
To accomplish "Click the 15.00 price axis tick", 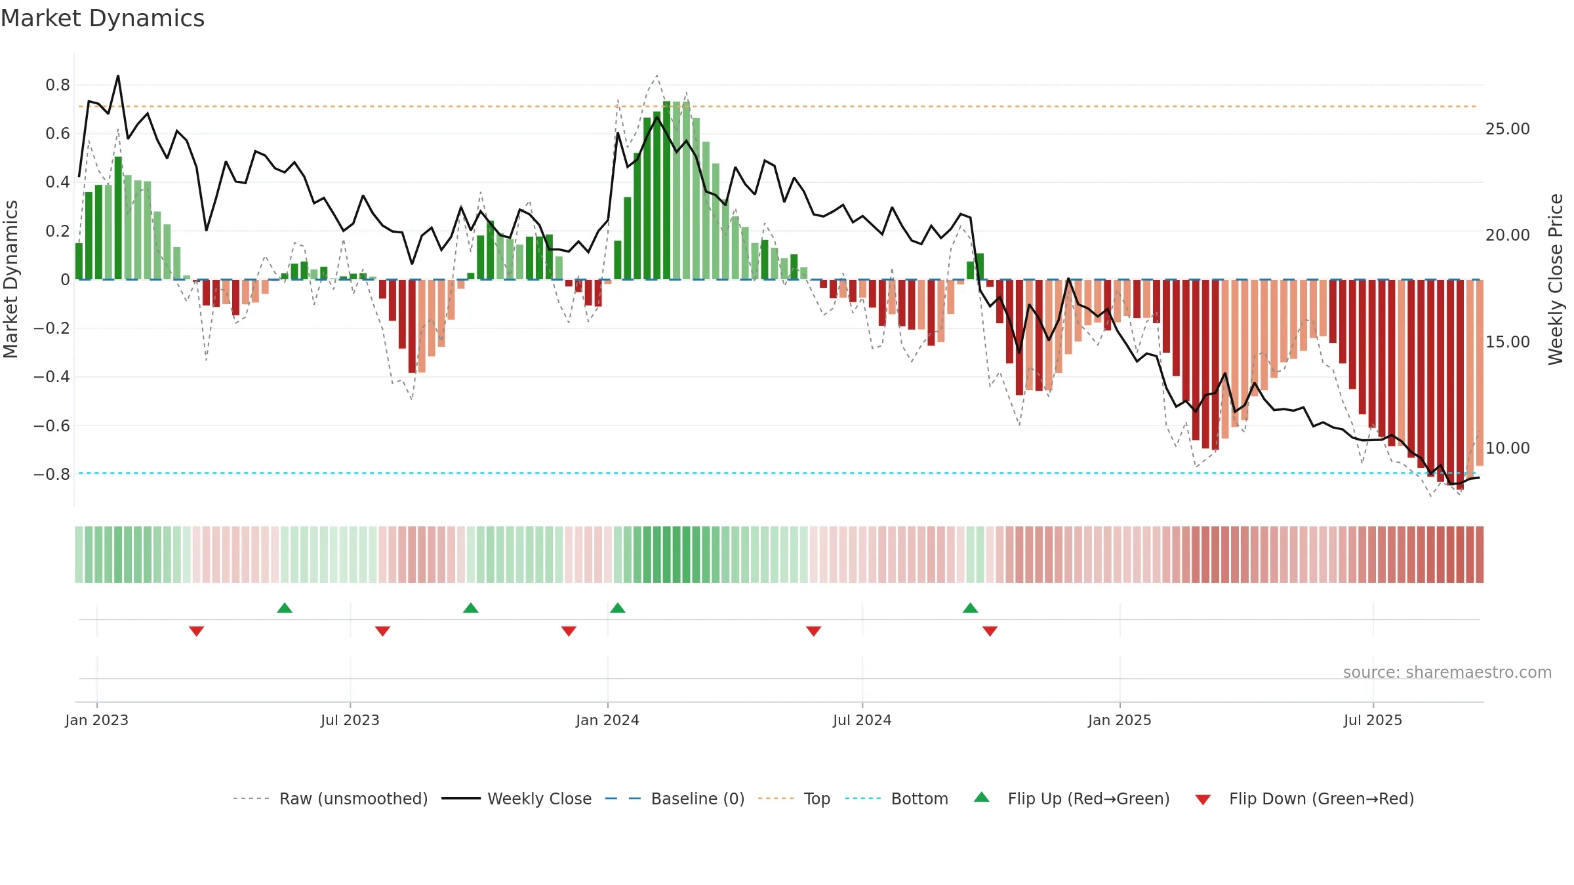I will click(x=1508, y=342).
